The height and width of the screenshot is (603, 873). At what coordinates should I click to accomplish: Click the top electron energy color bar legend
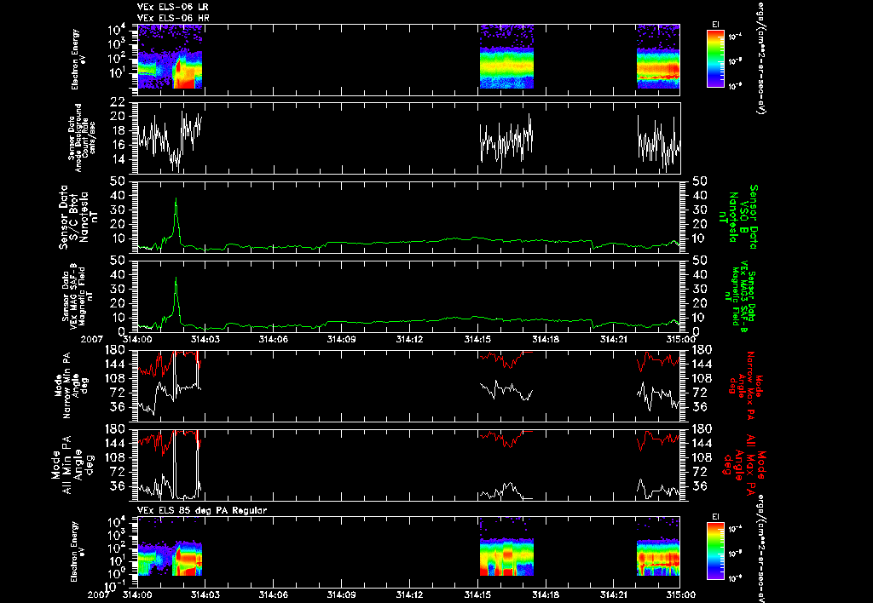pos(715,59)
